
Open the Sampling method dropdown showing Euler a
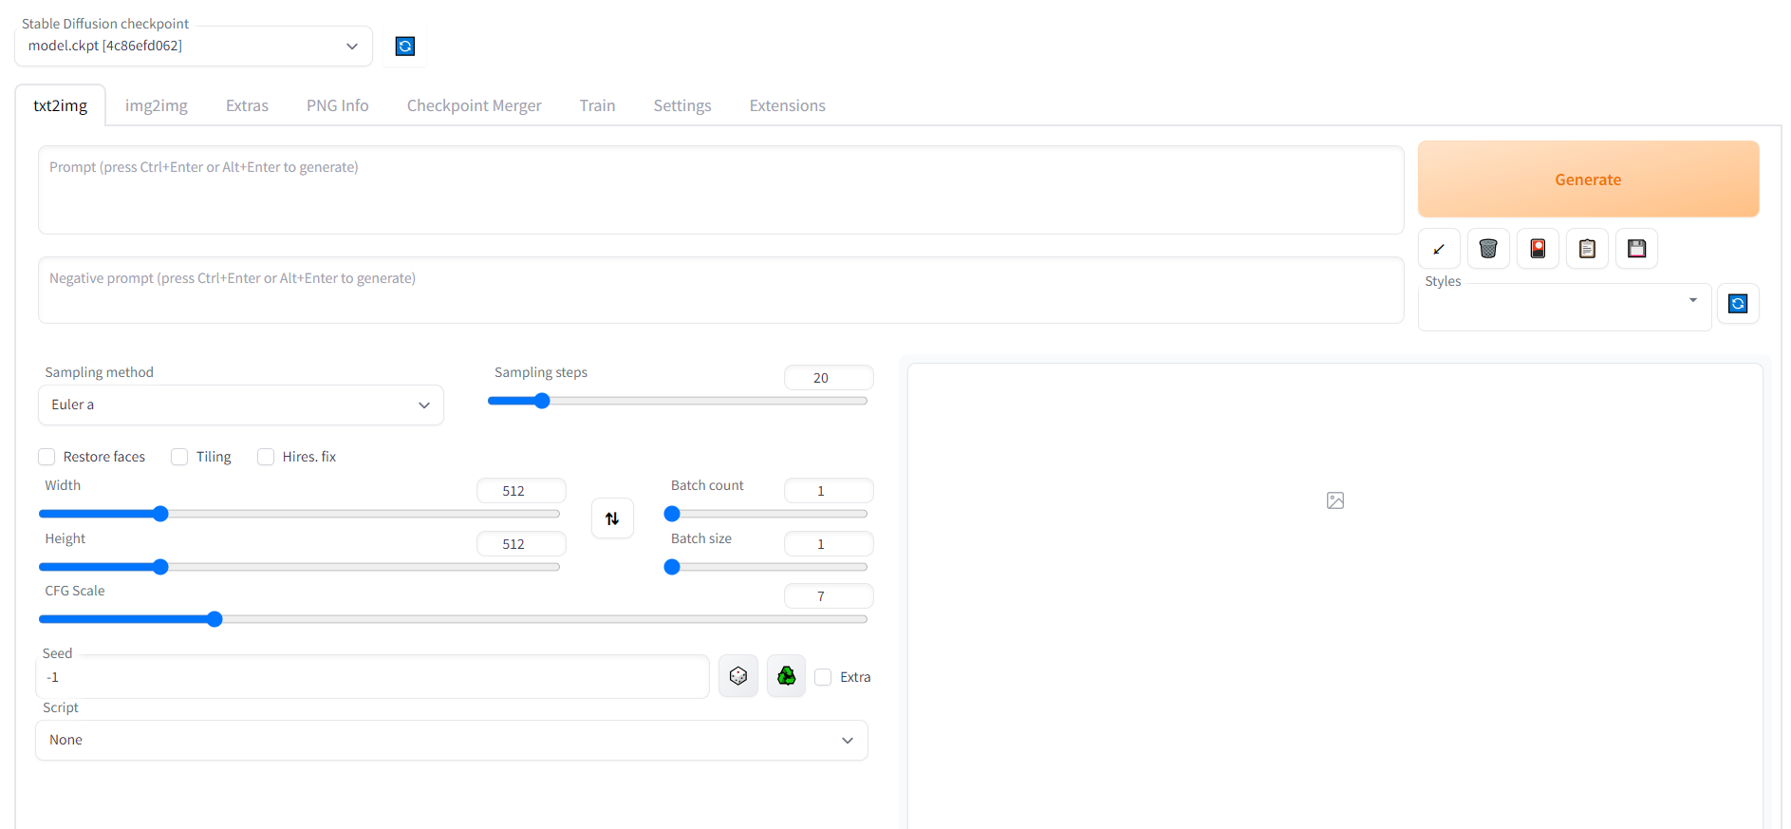click(241, 405)
